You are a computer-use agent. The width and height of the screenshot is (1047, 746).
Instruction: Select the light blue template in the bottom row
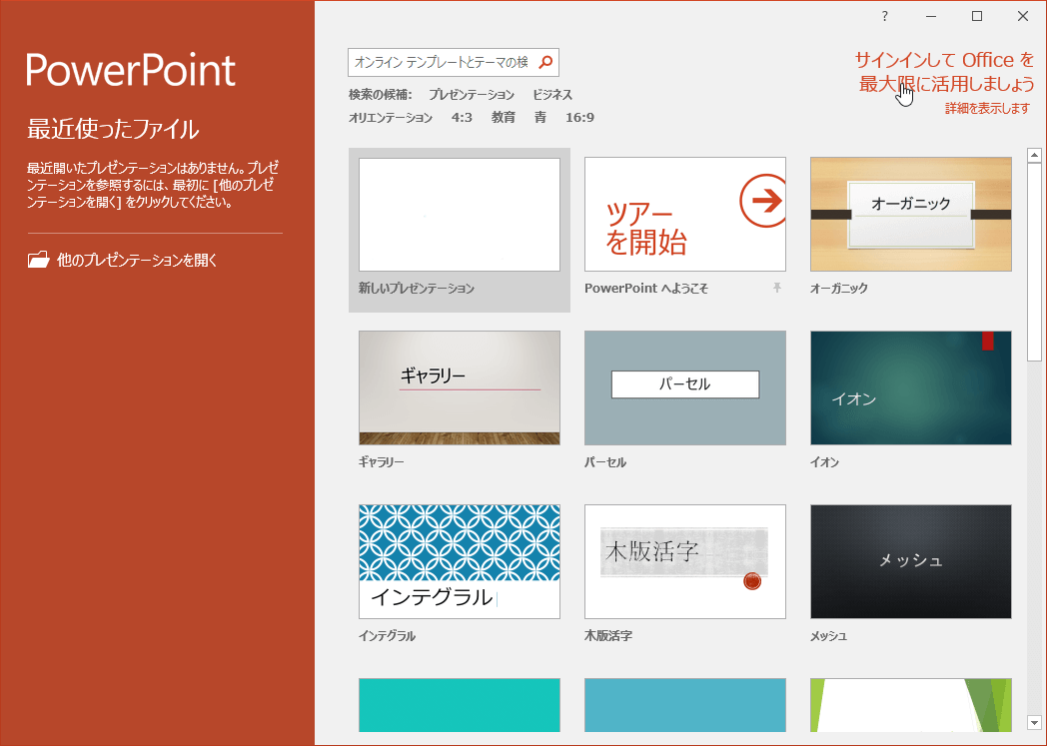coord(685,705)
